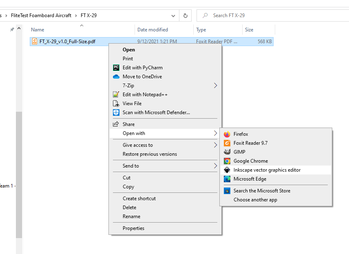349x254 pixels.
Task: Click the PyCharm icon in context menu
Action: click(x=116, y=68)
